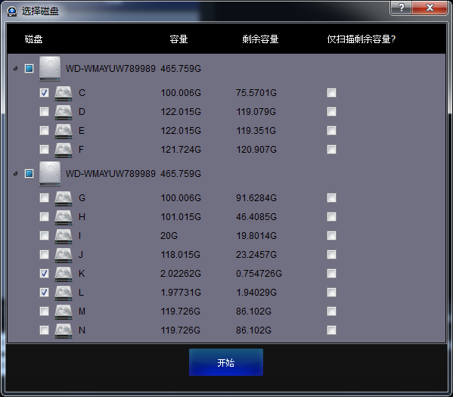453x397 pixels.
Task: Click the second WD-WMAYUW789989 hard disk icon
Action: pos(50,174)
